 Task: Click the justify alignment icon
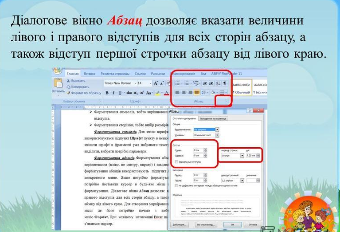click(196, 93)
